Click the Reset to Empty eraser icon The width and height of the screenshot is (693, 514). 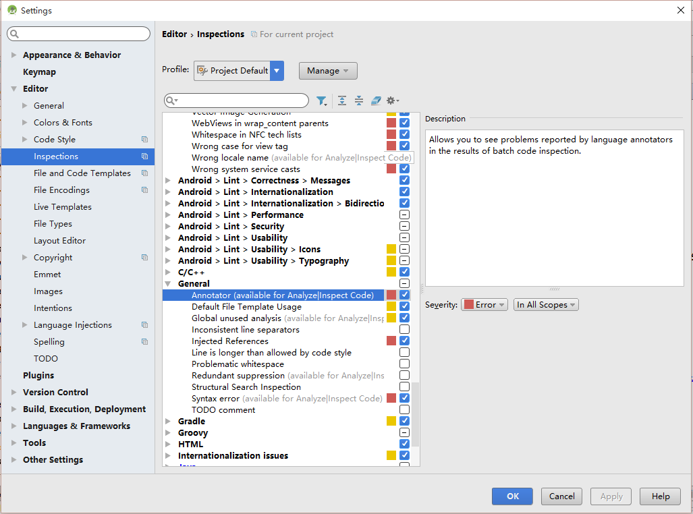[376, 101]
